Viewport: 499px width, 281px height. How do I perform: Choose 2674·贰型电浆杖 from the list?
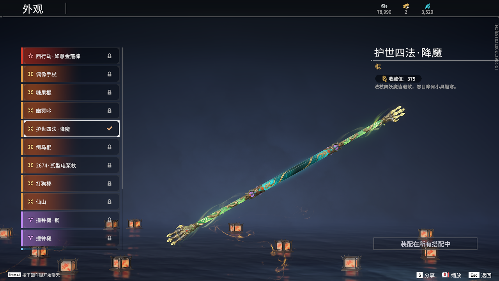point(70,165)
